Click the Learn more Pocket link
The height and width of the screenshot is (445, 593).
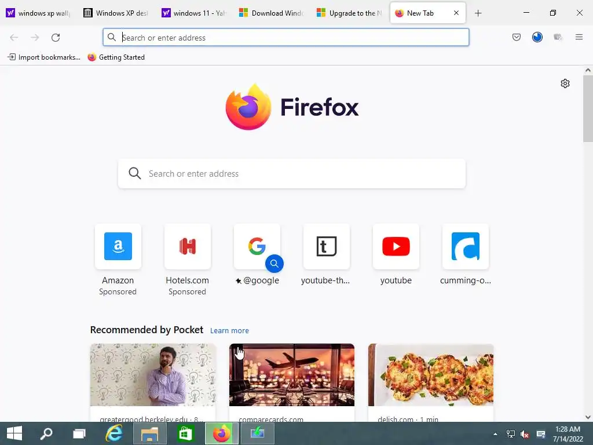point(229,330)
